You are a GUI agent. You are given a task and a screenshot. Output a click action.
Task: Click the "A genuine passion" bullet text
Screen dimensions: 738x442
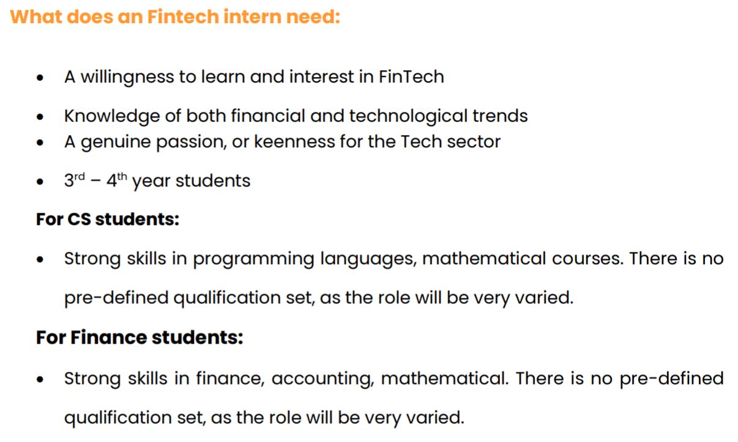pos(282,142)
